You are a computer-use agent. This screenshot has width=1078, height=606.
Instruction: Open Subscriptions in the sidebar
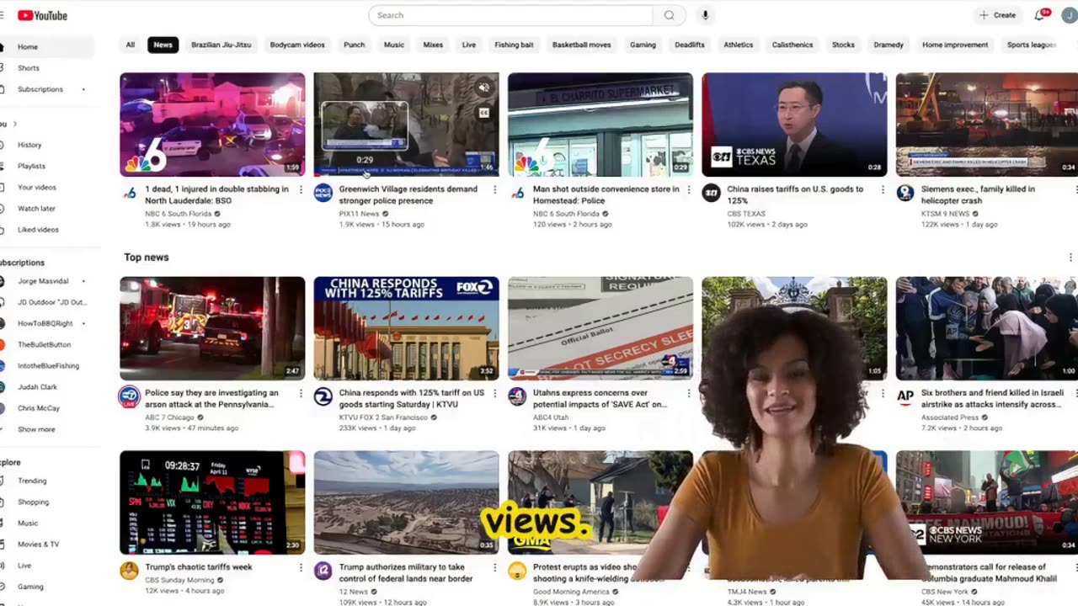(42, 89)
